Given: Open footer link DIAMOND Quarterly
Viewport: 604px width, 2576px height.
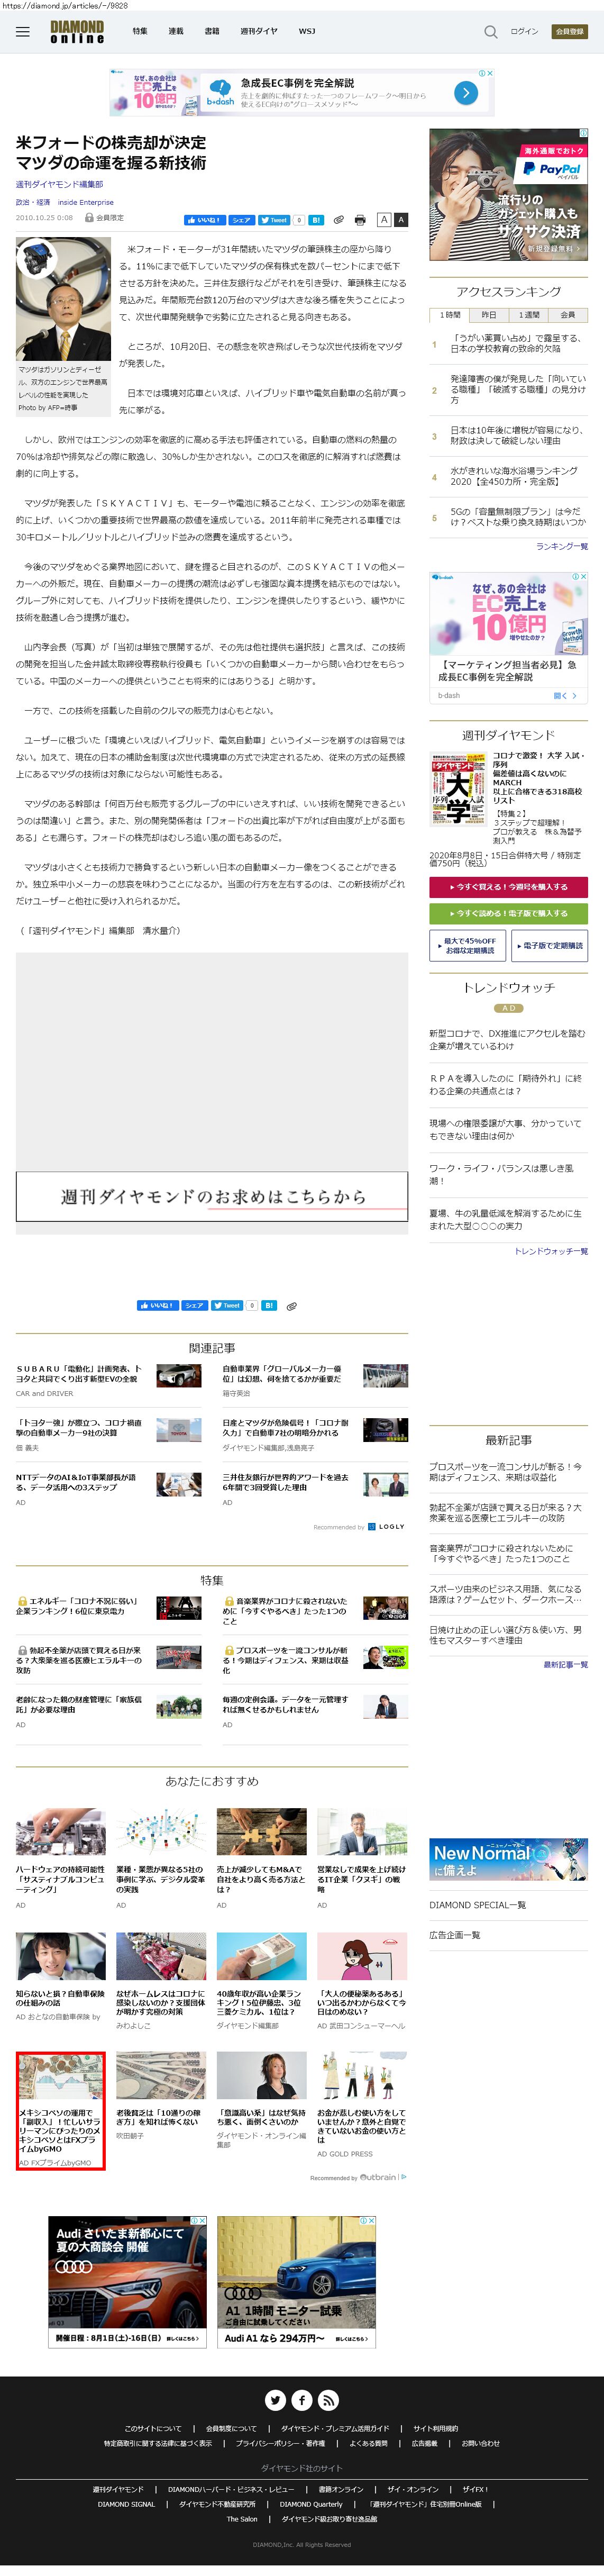Looking at the screenshot, I should pyautogui.click(x=311, y=2504).
